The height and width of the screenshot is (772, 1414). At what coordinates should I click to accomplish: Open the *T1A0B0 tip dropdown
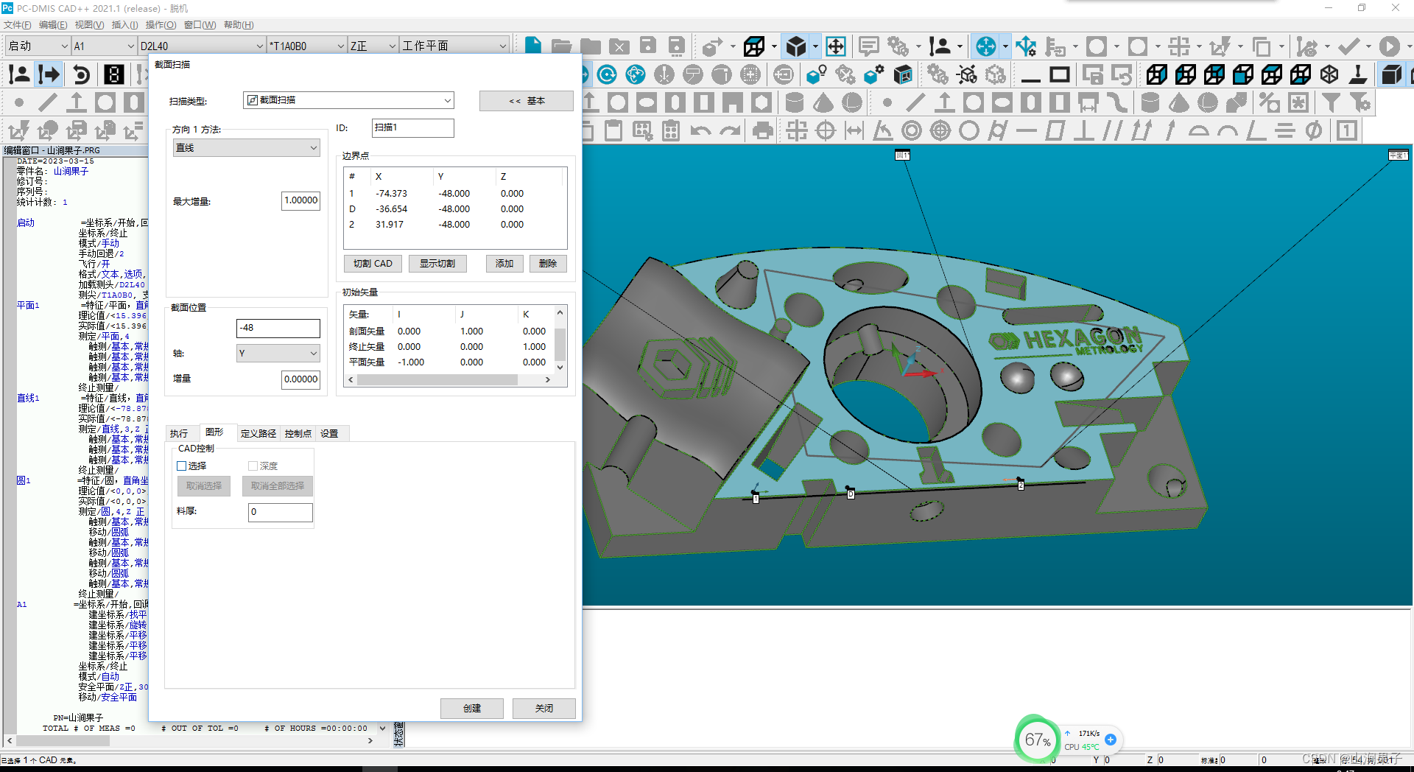point(306,46)
